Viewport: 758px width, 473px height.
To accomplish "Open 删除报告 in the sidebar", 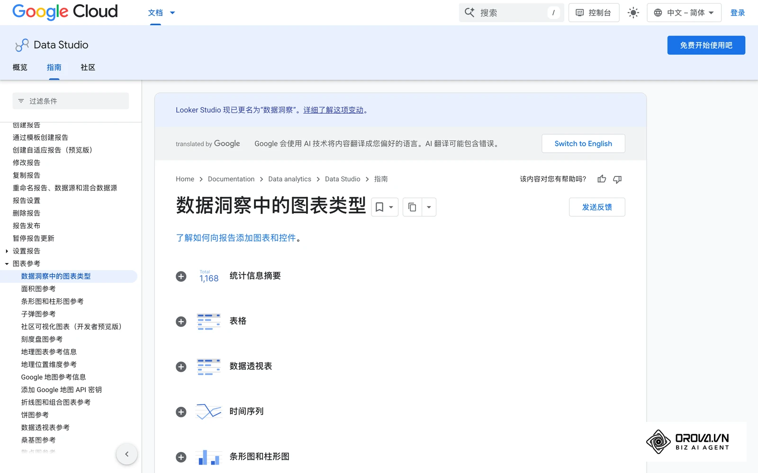I will pyautogui.click(x=27, y=213).
